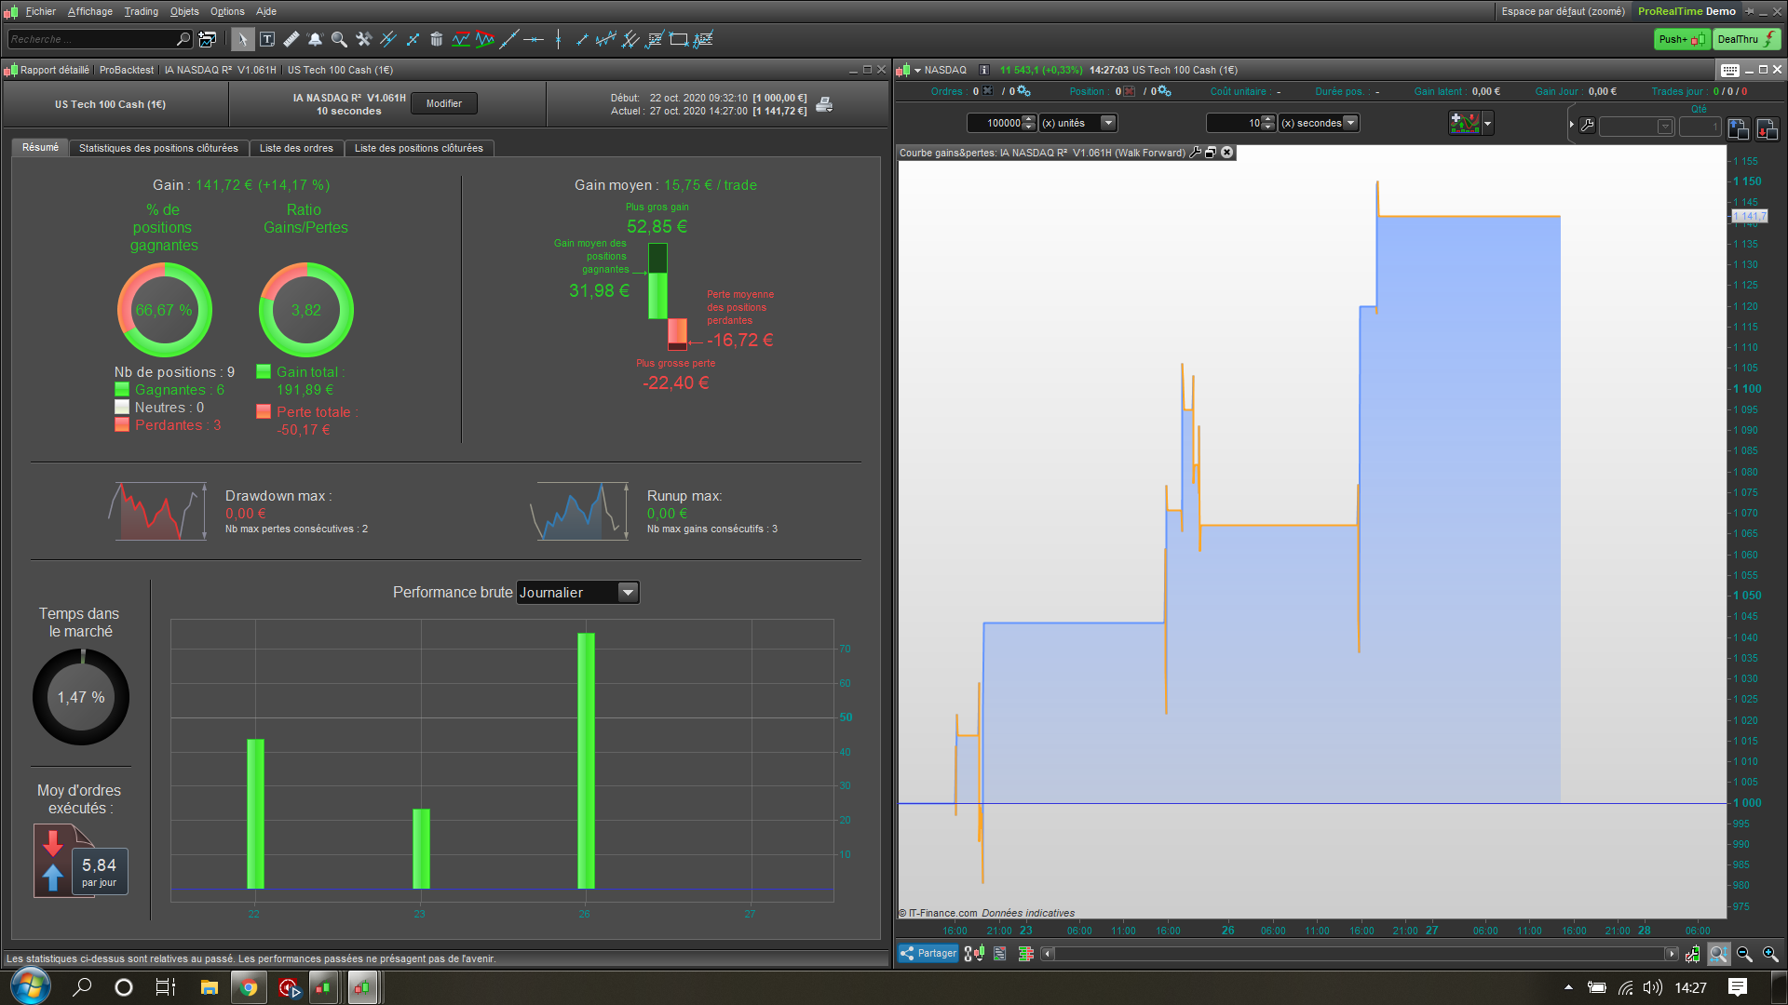Click the chart horizontal scrollbar track
Image resolution: width=1788 pixels, height=1005 pixels.
click(1360, 954)
